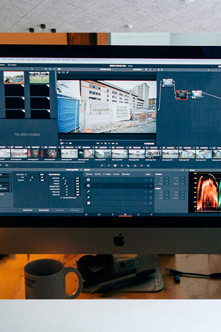Viewport: 221px width, 332px height.
Task: Open the Power Window palette icon
Action: (115, 165)
